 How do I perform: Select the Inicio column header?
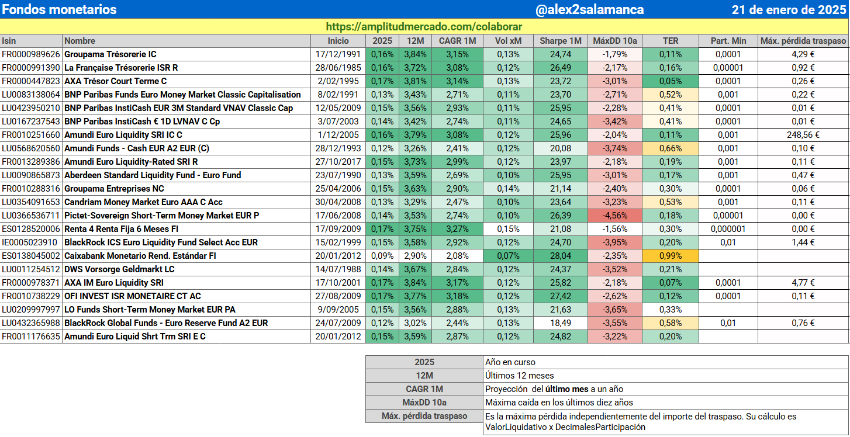click(338, 41)
